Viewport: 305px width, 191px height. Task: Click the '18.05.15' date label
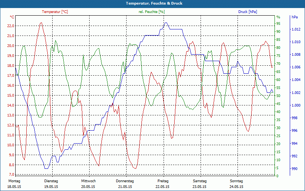(x=14, y=187)
